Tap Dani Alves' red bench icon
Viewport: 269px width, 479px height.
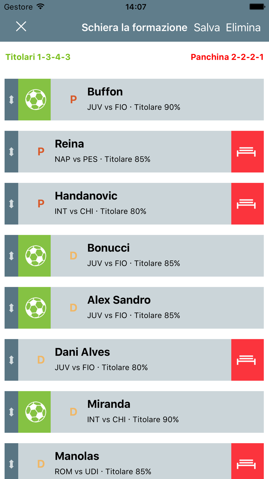tap(247, 360)
